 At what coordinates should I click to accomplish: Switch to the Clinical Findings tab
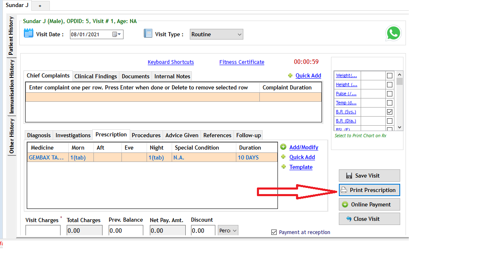[96, 76]
